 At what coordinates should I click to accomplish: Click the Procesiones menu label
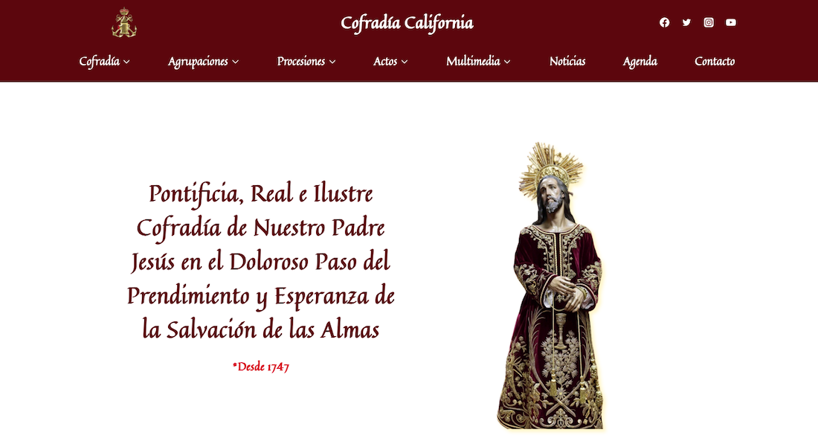pyautogui.click(x=301, y=62)
